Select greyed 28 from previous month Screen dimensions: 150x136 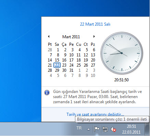[x=50, y=50]
